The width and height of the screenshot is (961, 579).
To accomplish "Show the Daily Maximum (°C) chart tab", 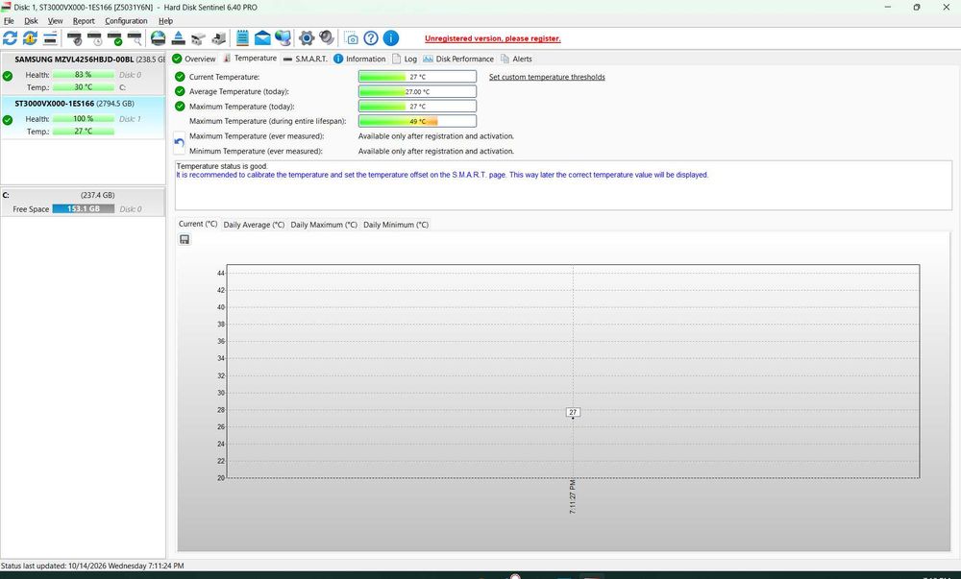I will (x=324, y=225).
